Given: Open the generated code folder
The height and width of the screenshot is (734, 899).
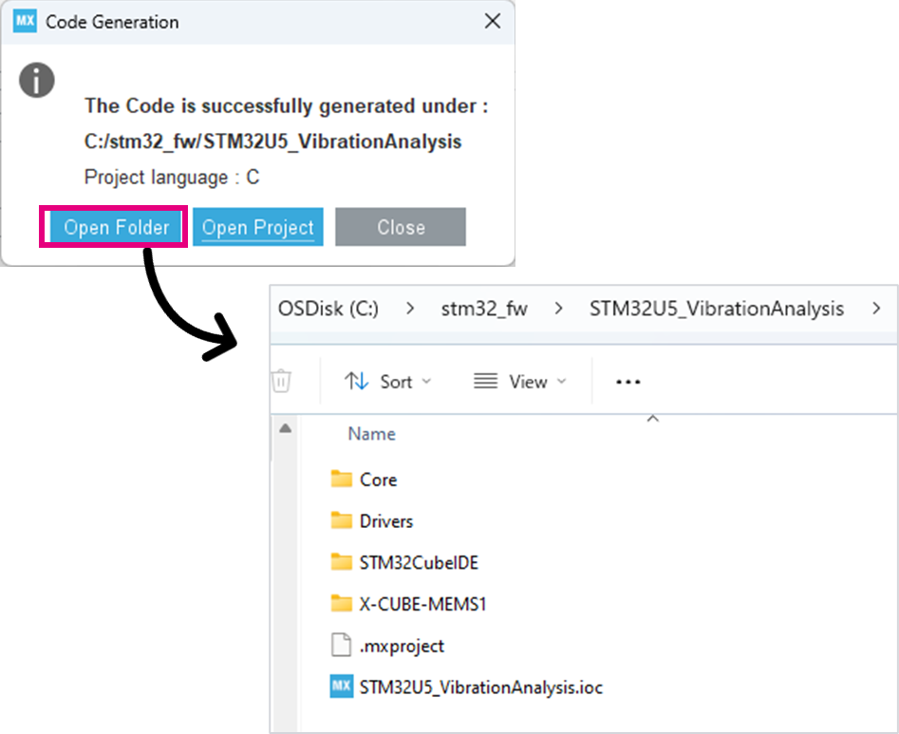Looking at the screenshot, I should click(117, 227).
